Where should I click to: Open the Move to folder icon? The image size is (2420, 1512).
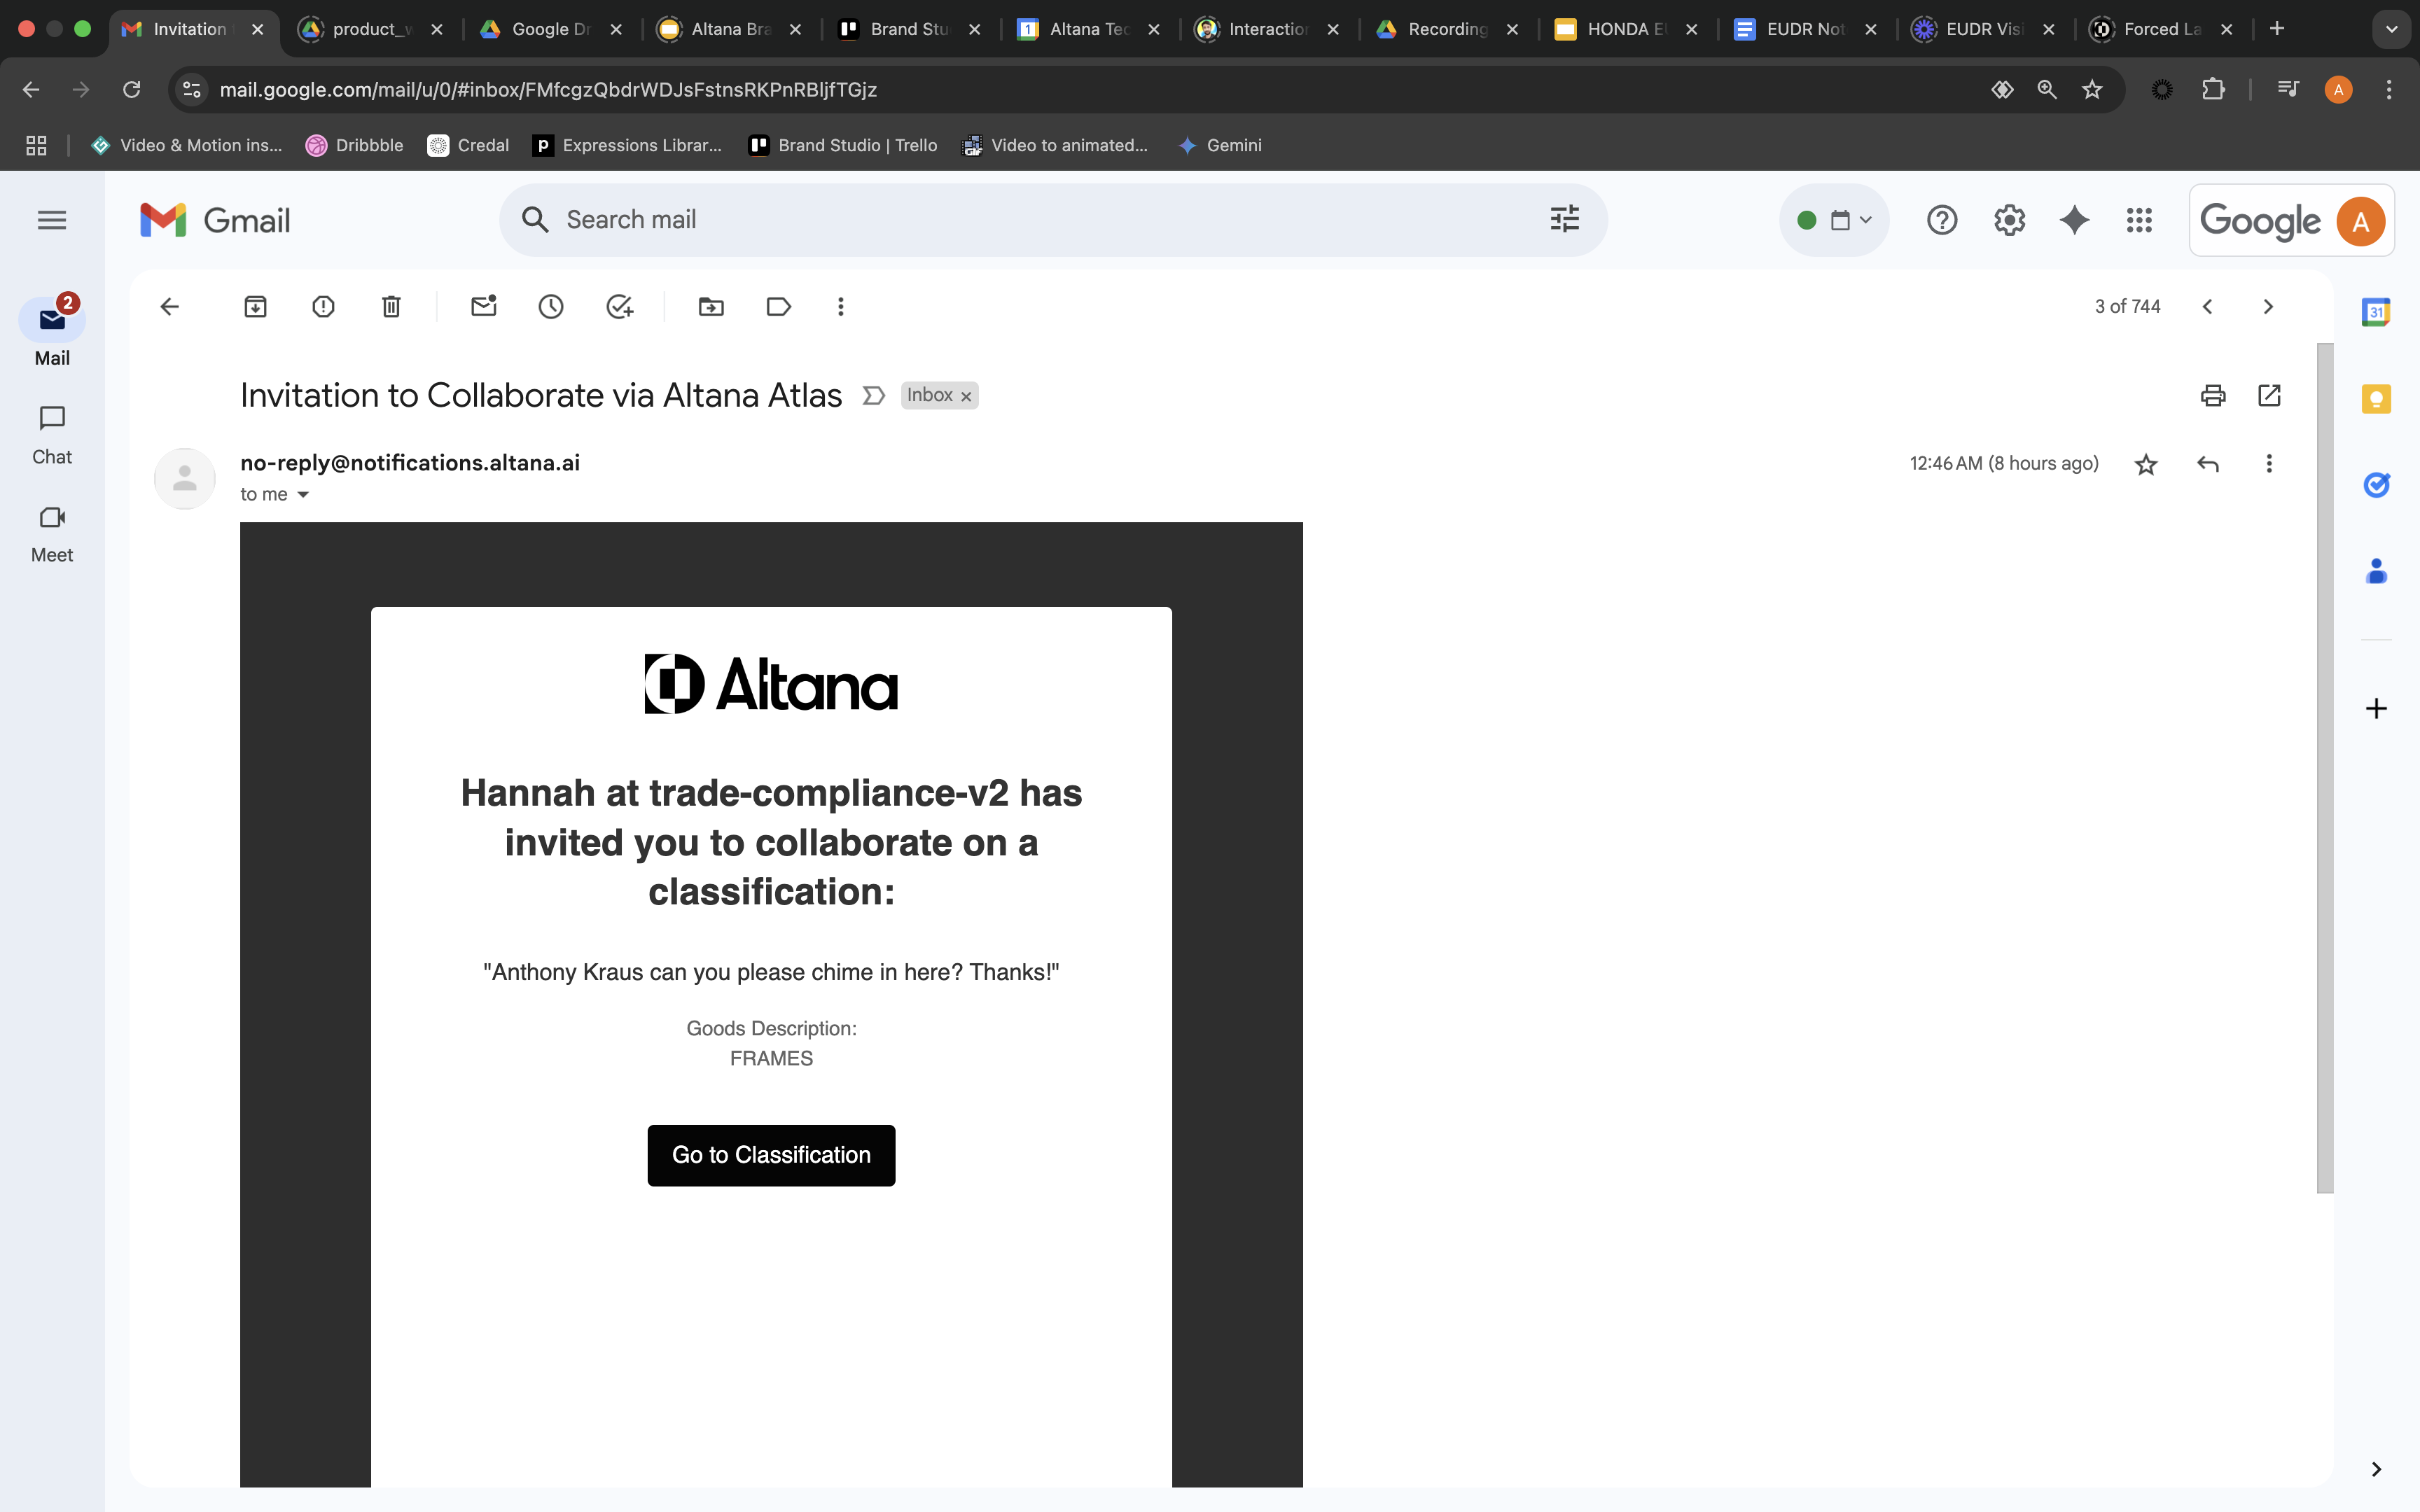coord(711,307)
